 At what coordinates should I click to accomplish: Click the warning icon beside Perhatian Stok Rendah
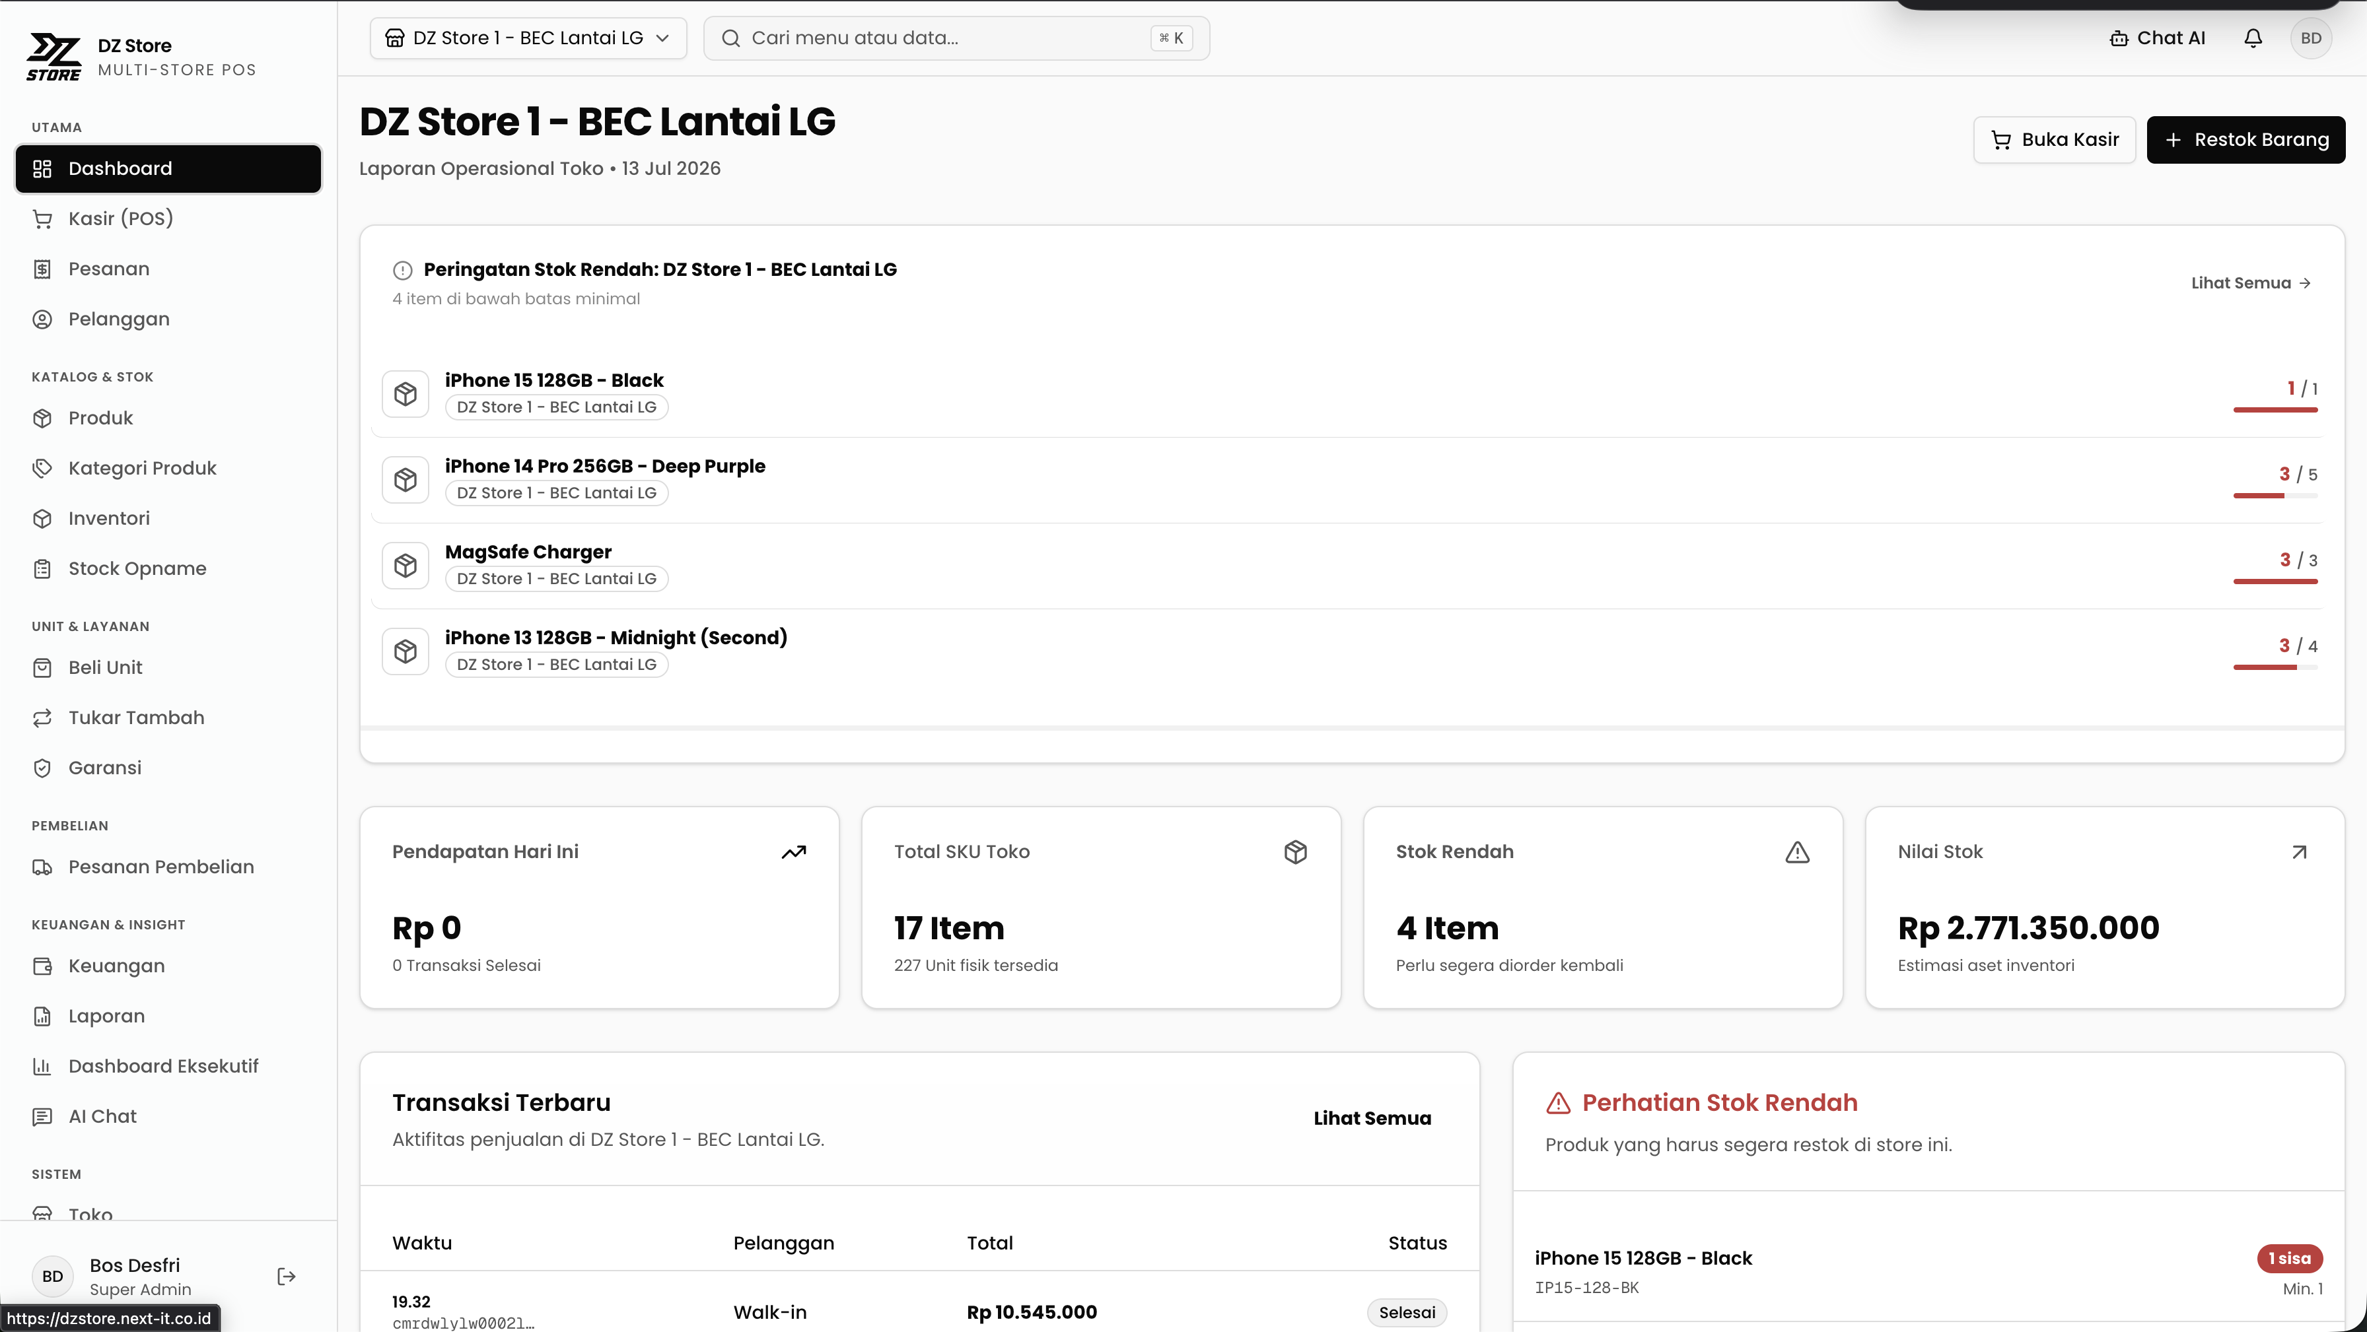1559,1103
